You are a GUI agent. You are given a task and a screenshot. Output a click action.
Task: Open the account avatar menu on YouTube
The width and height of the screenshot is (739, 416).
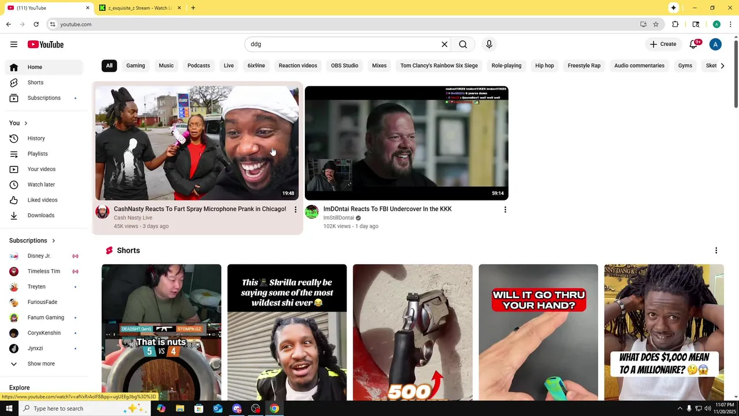pyautogui.click(x=715, y=44)
